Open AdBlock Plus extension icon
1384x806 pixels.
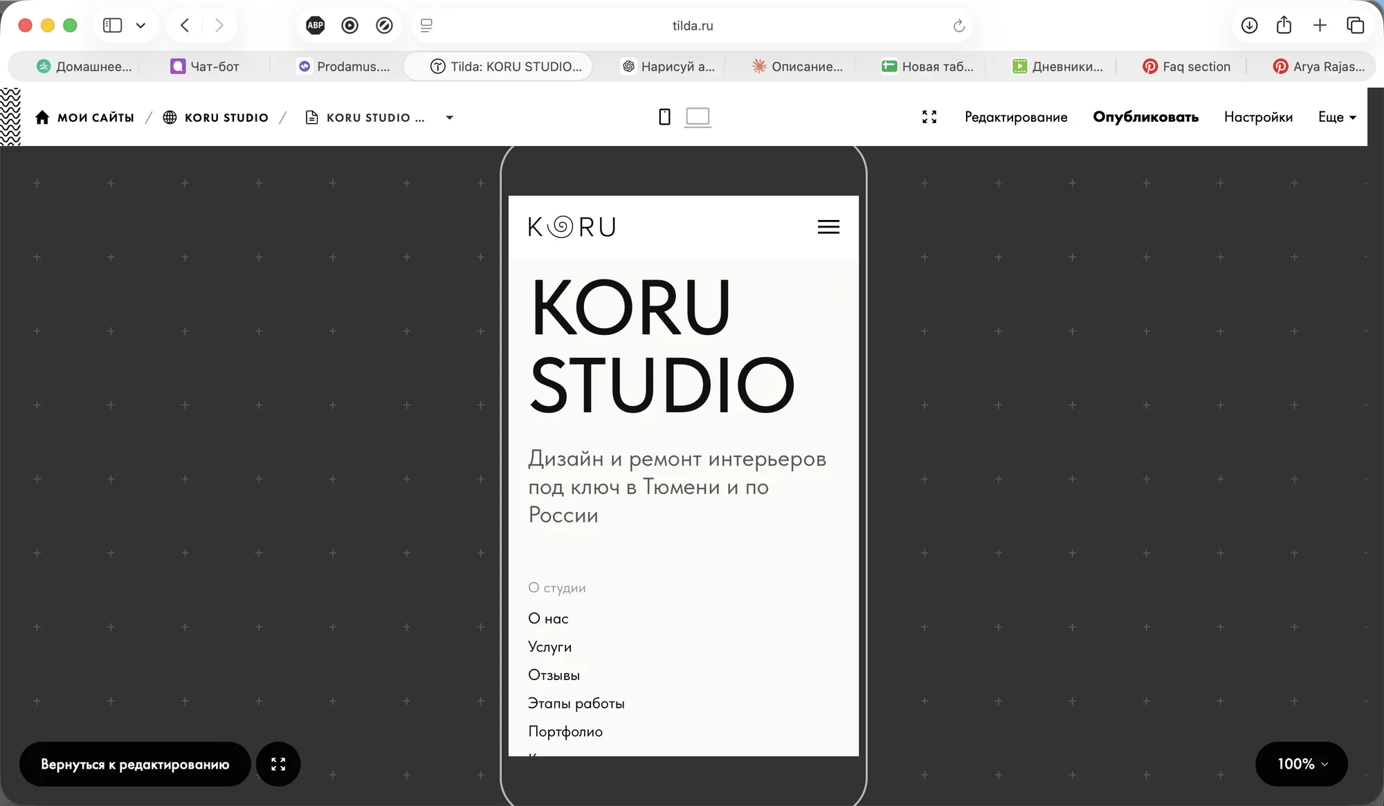(316, 26)
